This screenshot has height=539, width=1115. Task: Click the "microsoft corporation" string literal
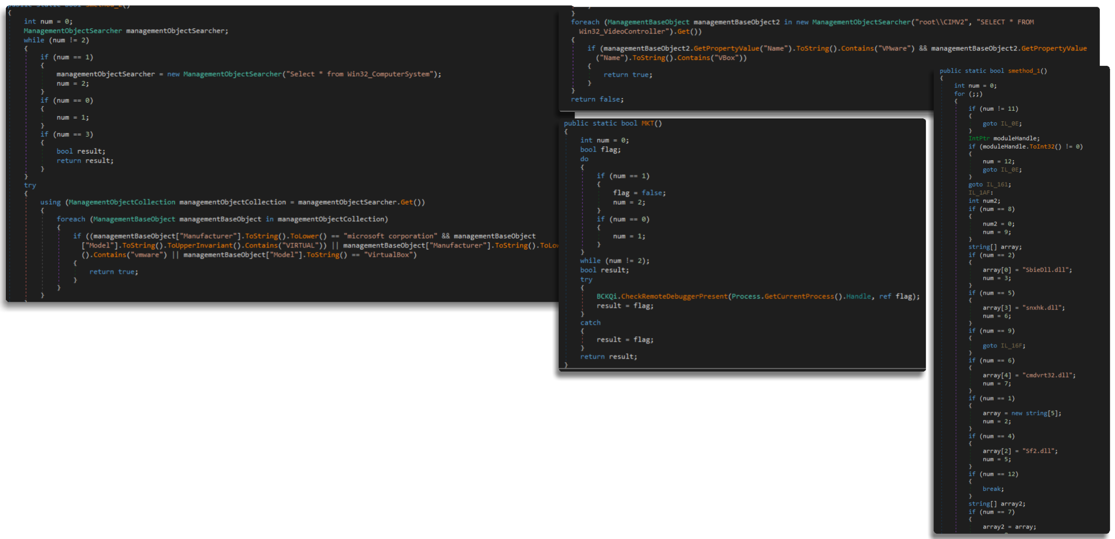click(390, 236)
